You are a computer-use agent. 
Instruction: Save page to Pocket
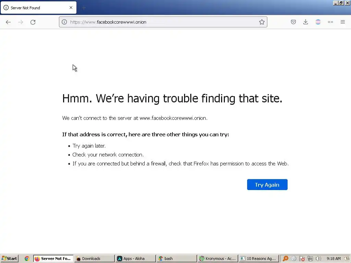coord(293,22)
